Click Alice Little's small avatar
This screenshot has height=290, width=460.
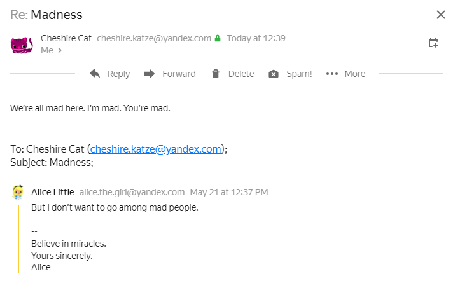pyautogui.click(x=18, y=191)
